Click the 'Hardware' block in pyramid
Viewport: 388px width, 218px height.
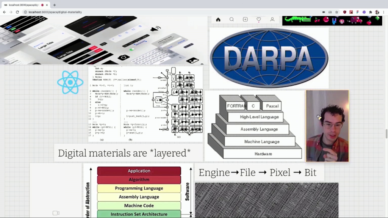point(263,154)
